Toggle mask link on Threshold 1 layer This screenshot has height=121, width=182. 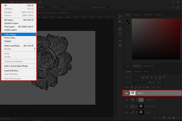[x=137, y=100]
